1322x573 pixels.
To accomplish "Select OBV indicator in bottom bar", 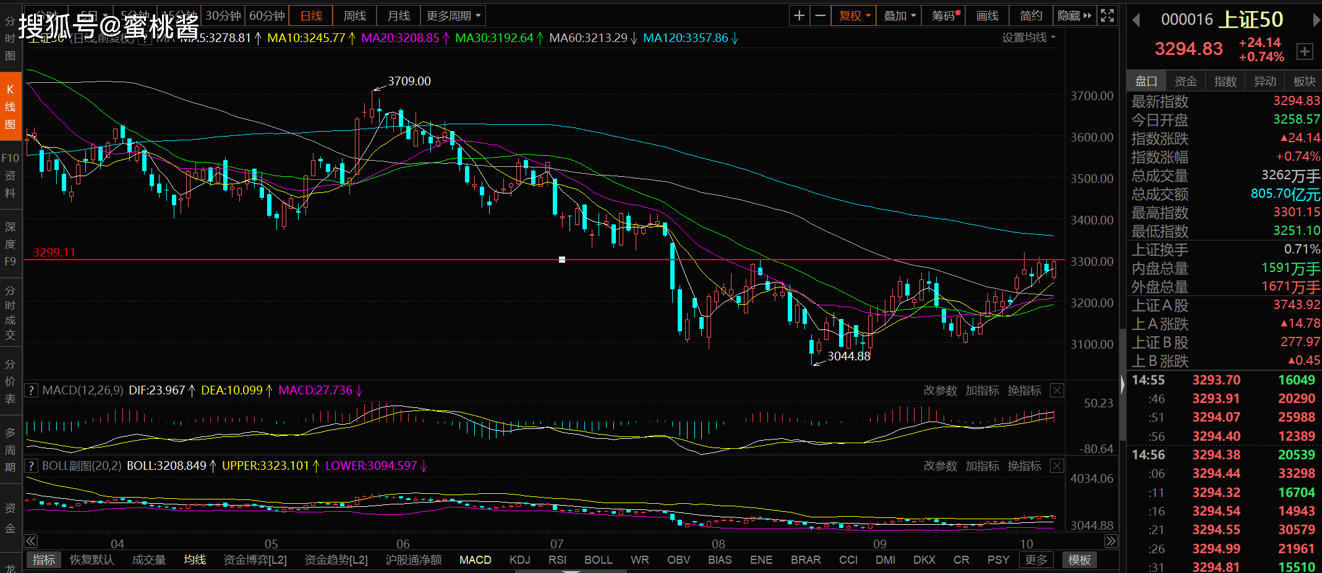I will click(678, 560).
